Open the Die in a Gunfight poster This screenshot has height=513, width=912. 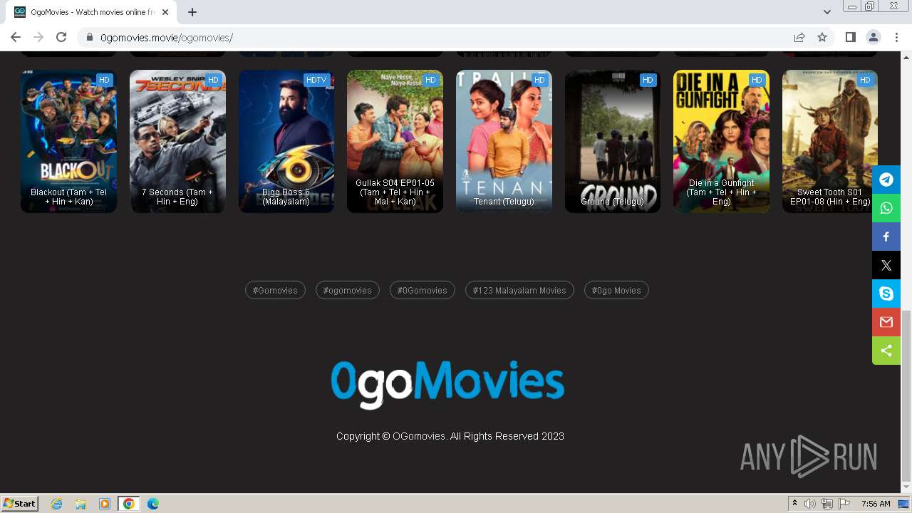click(x=721, y=141)
